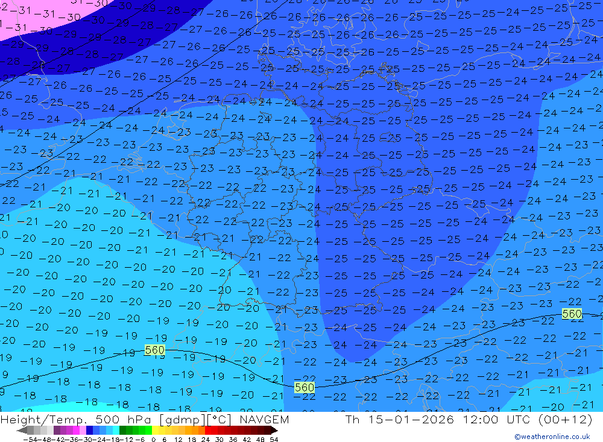Click the 'Height/Temp. 500 hPa' map title

point(77,419)
